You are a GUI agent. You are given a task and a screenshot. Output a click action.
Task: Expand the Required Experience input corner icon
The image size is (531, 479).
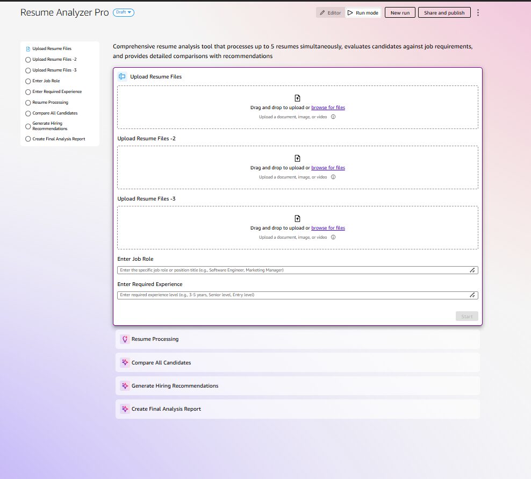(472, 295)
